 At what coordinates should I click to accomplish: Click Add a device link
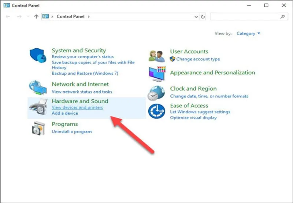tap(65, 113)
